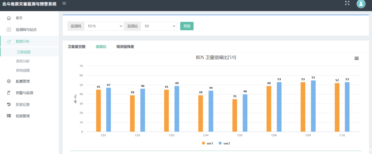This screenshot has height=154, width=372.
Task: Switch to the 观测值残差 tab
Action: coord(125,47)
